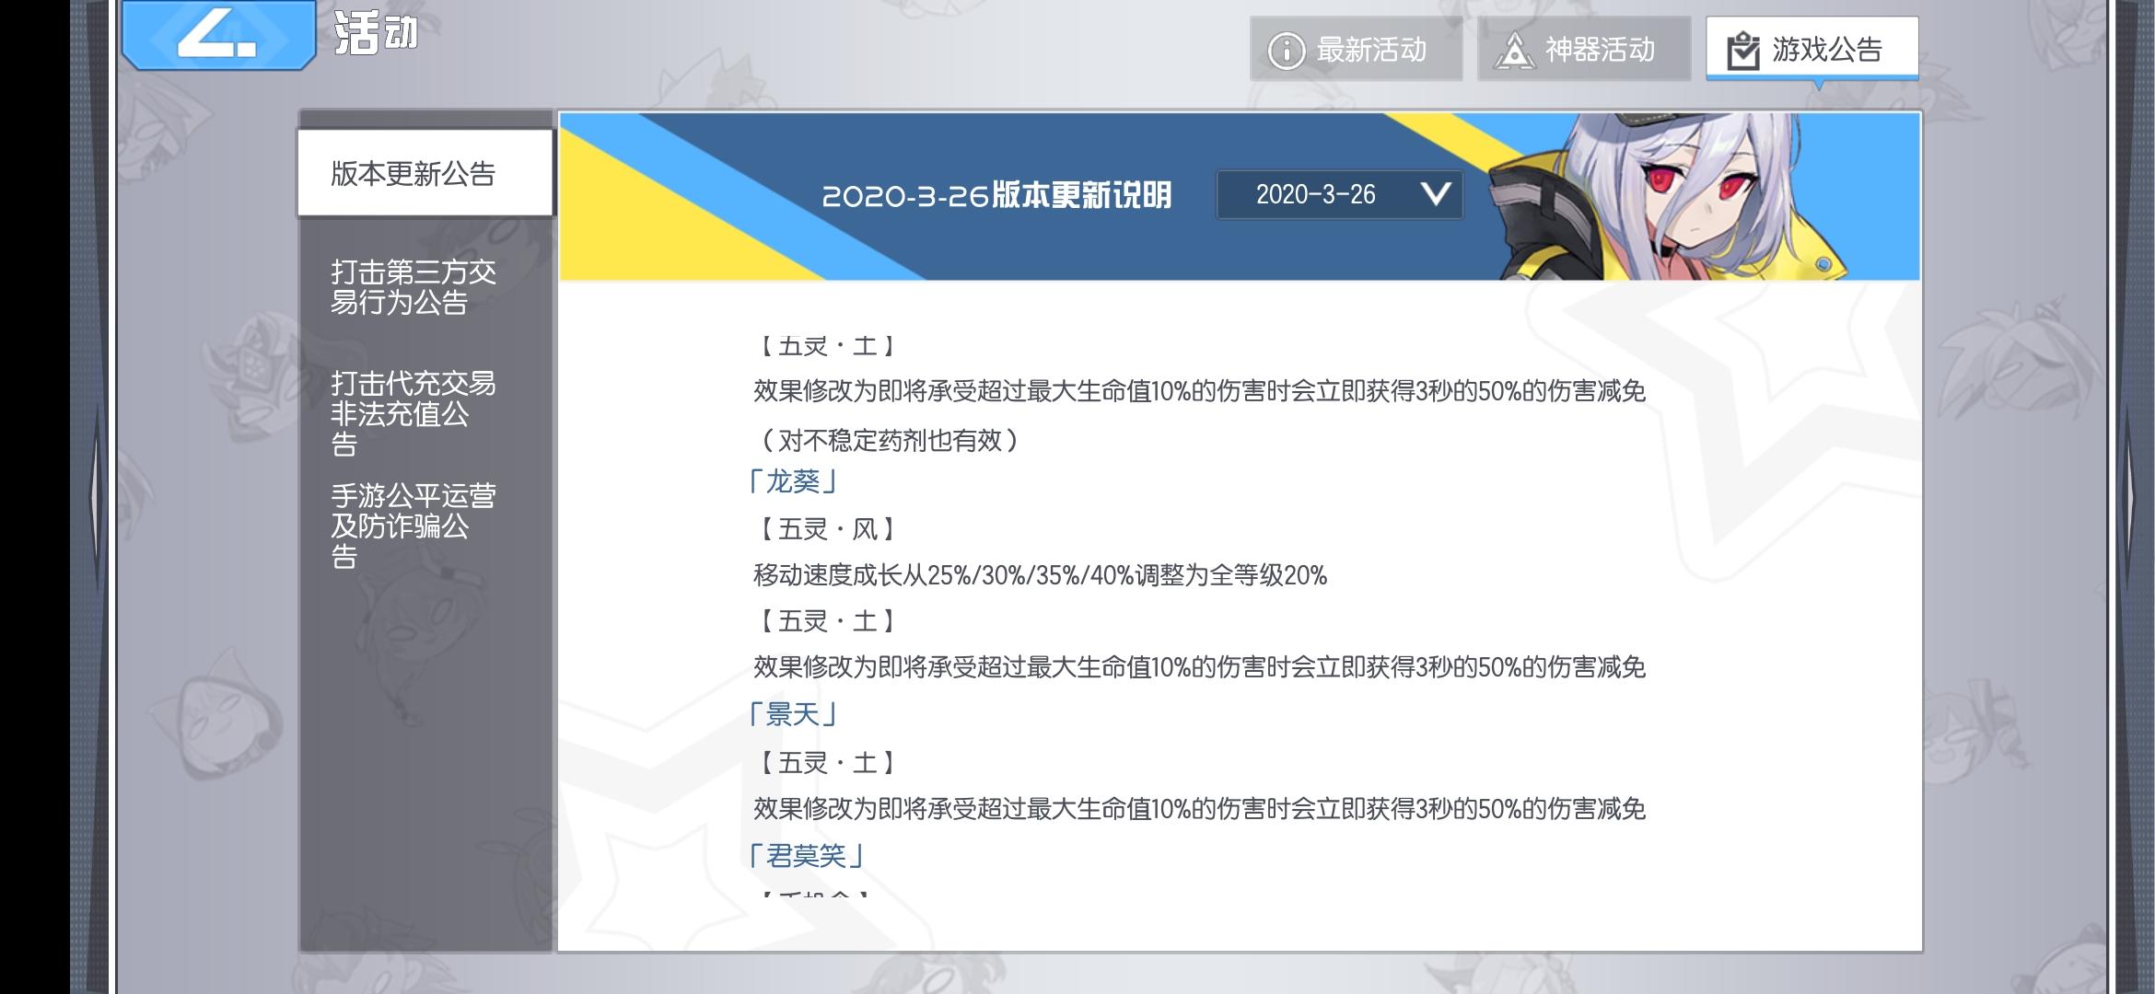Viewport: 2155px width, 994px height.
Task: Click the 2020-3-26版本更新说明 banner title
Action: tap(996, 196)
